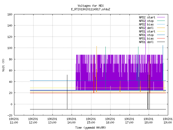Viewport: 173px width, 130px height.
Task: Click the purple NPD2 start legend line sample
Action: 161,17
